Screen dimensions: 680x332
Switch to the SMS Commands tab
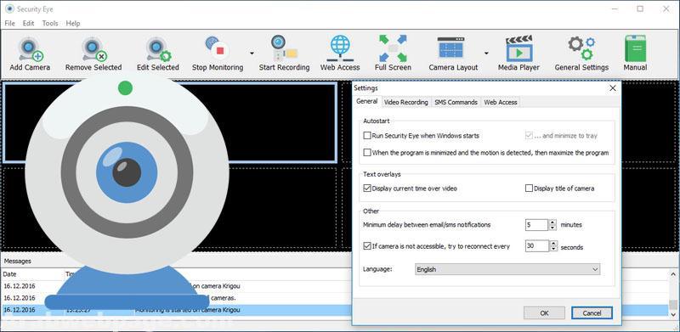[456, 102]
